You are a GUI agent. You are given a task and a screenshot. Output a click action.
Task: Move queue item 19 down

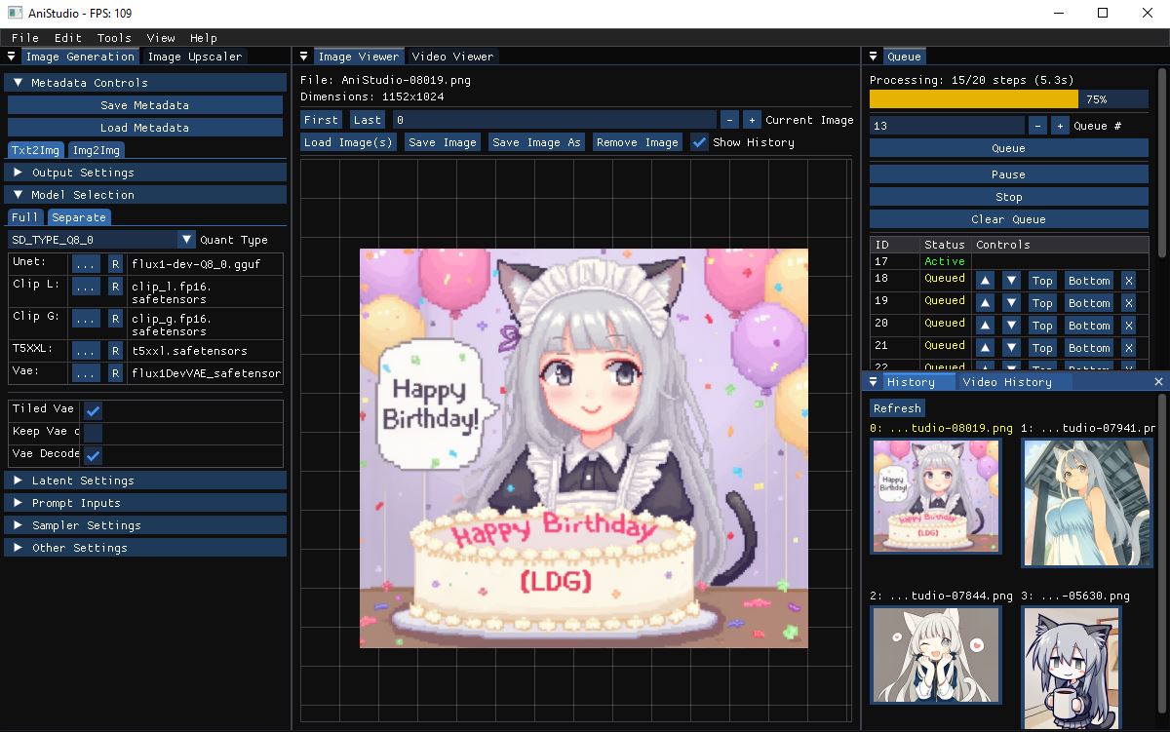[x=1011, y=303]
